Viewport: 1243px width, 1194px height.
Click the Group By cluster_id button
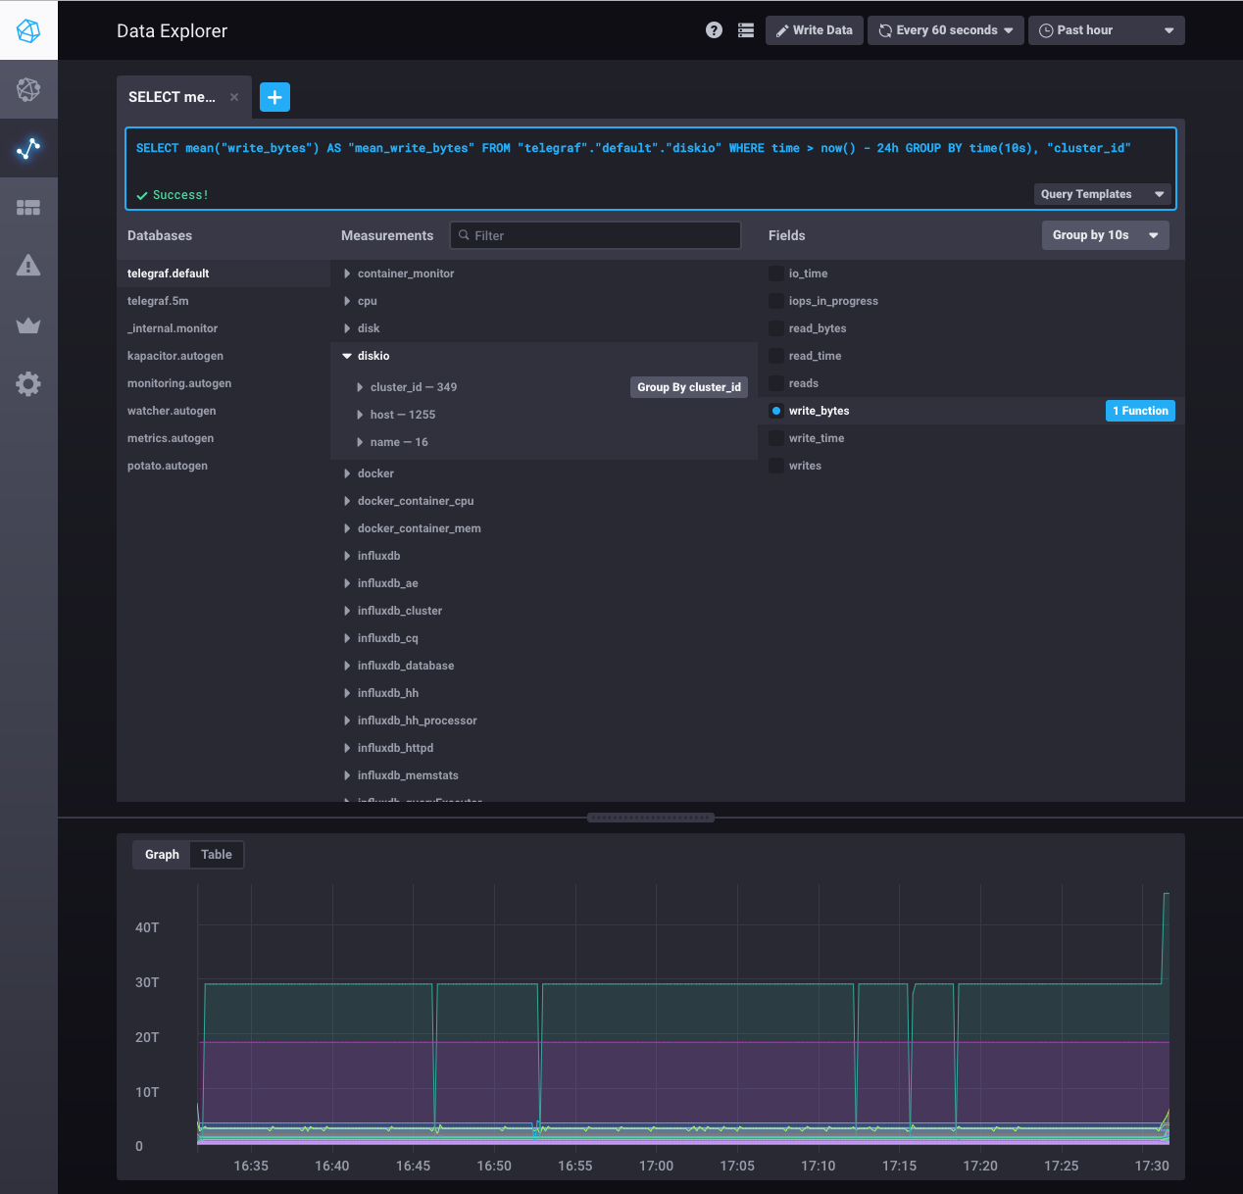[688, 387]
